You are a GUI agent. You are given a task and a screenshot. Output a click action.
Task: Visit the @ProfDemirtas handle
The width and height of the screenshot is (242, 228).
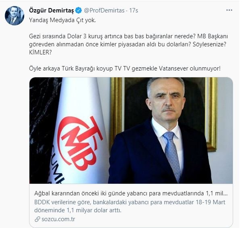point(104,10)
